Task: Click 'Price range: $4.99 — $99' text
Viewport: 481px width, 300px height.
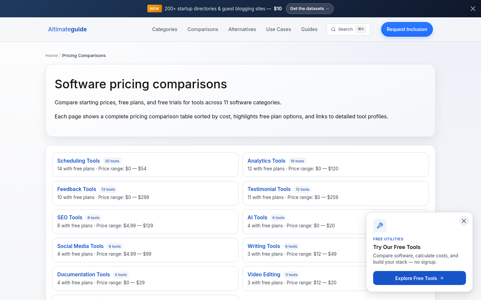Action: (x=124, y=254)
